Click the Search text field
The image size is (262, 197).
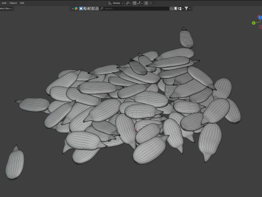coord(134,9)
